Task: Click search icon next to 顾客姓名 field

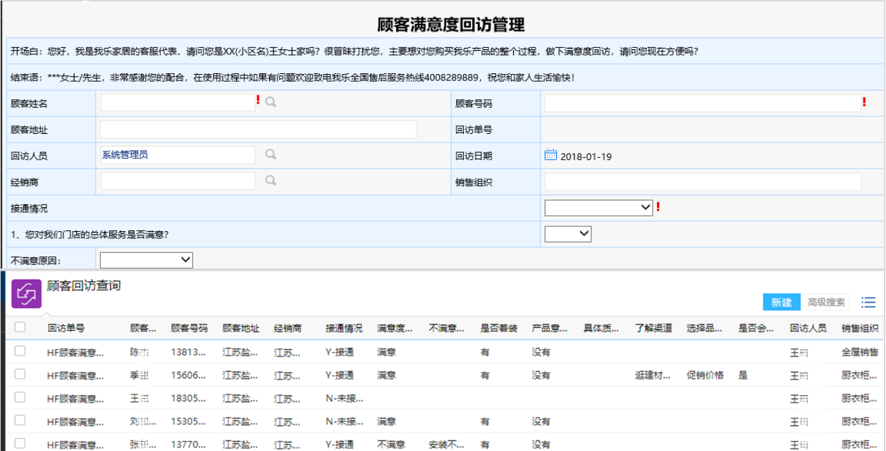Action: pyautogui.click(x=271, y=102)
